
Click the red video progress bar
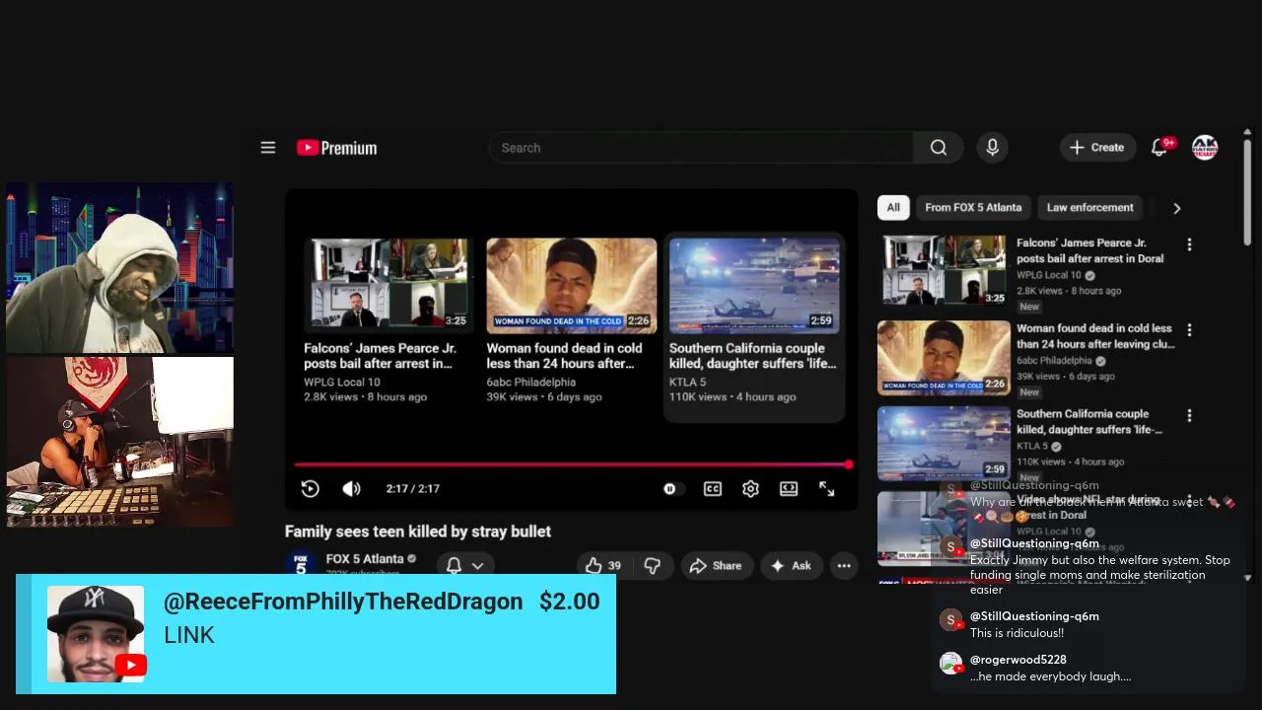click(572, 464)
